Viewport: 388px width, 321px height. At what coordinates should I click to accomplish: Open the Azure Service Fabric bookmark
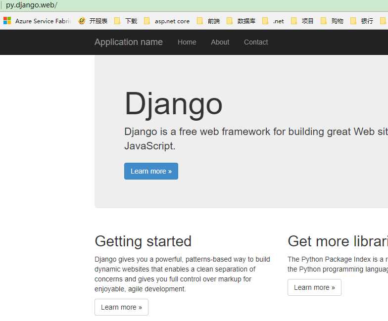tap(38, 21)
